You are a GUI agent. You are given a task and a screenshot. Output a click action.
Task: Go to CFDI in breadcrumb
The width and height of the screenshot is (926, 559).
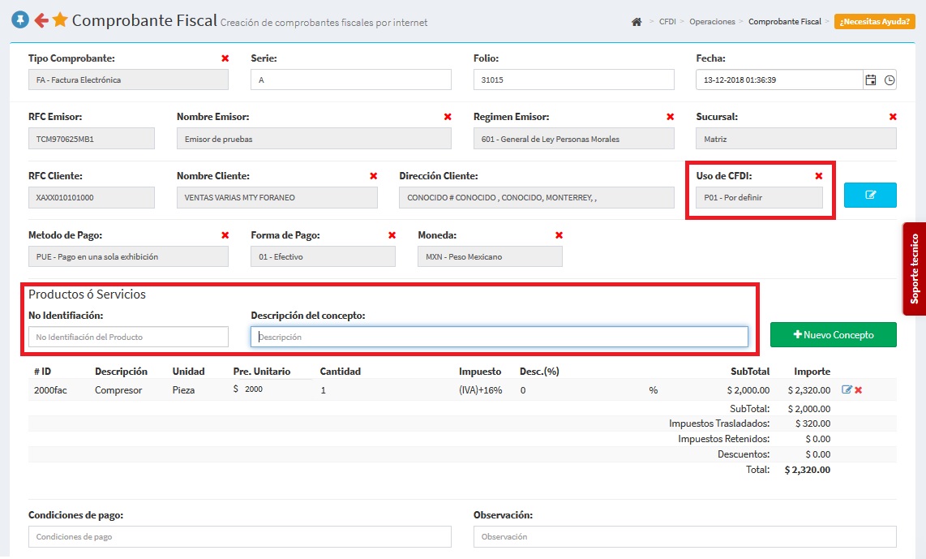click(x=668, y=22)
